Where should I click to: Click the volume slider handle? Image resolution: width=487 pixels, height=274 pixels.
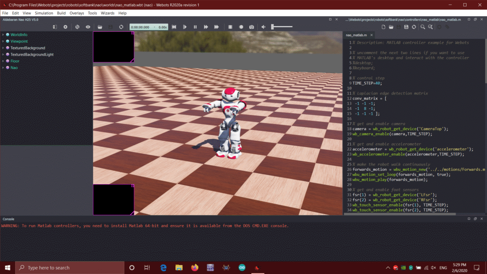(x=273, y=27)
